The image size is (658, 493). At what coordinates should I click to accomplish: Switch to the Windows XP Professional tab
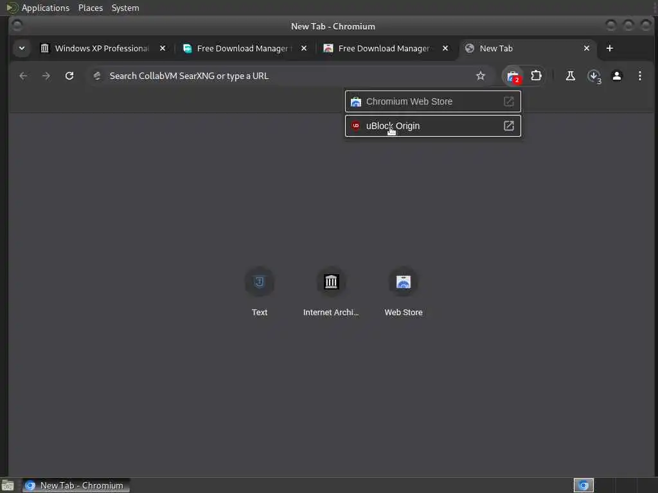[103, 48]
